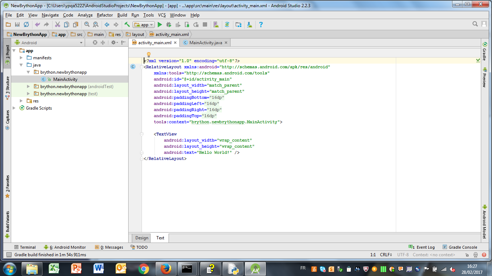Click the lightbulb intention icon in editor
492x276 pixels.
[148, 55]
